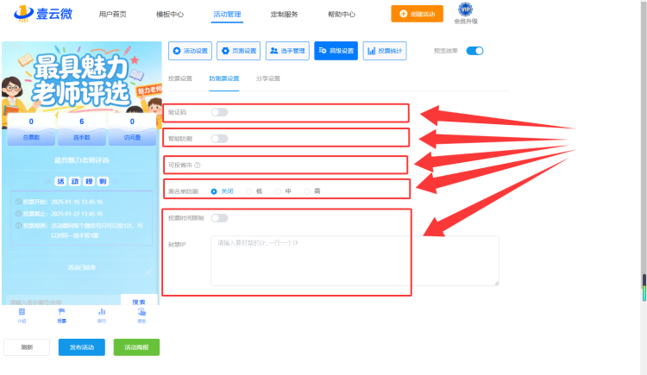Open 投票统计 chart toolbar button
Viewport: 647px width, 375px height.
click(x=385, y=51)
